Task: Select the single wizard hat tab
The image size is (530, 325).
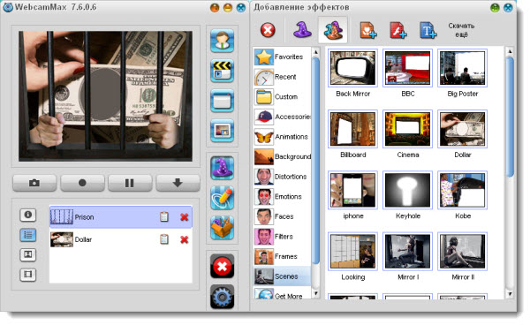Action: [302, 30]
